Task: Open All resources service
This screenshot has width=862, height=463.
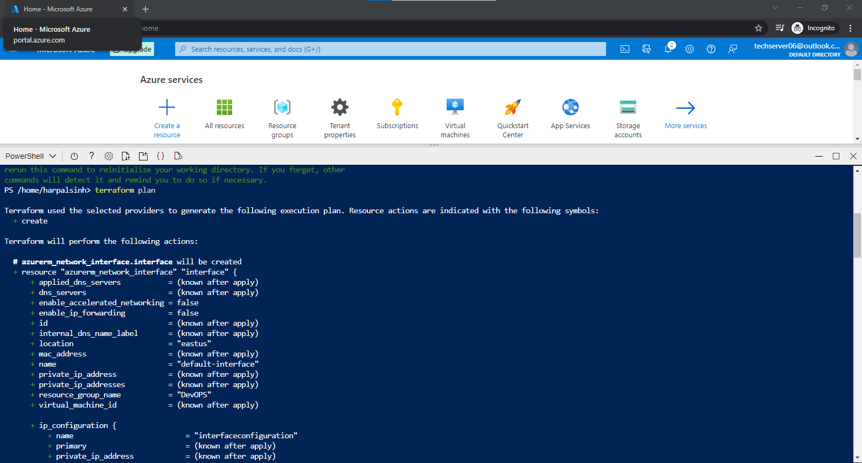Action: point(225,114)
